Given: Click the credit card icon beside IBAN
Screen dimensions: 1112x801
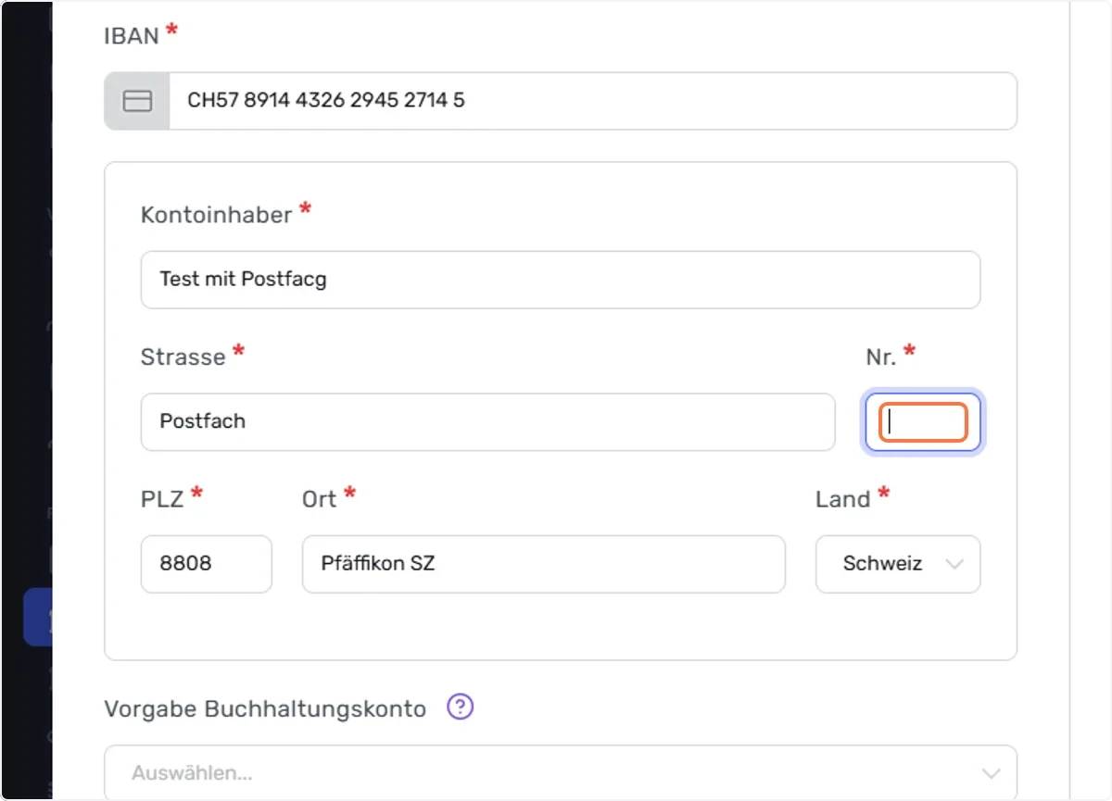Looking at the screenshot, I should pyautogui.click(x=137, y=101).
